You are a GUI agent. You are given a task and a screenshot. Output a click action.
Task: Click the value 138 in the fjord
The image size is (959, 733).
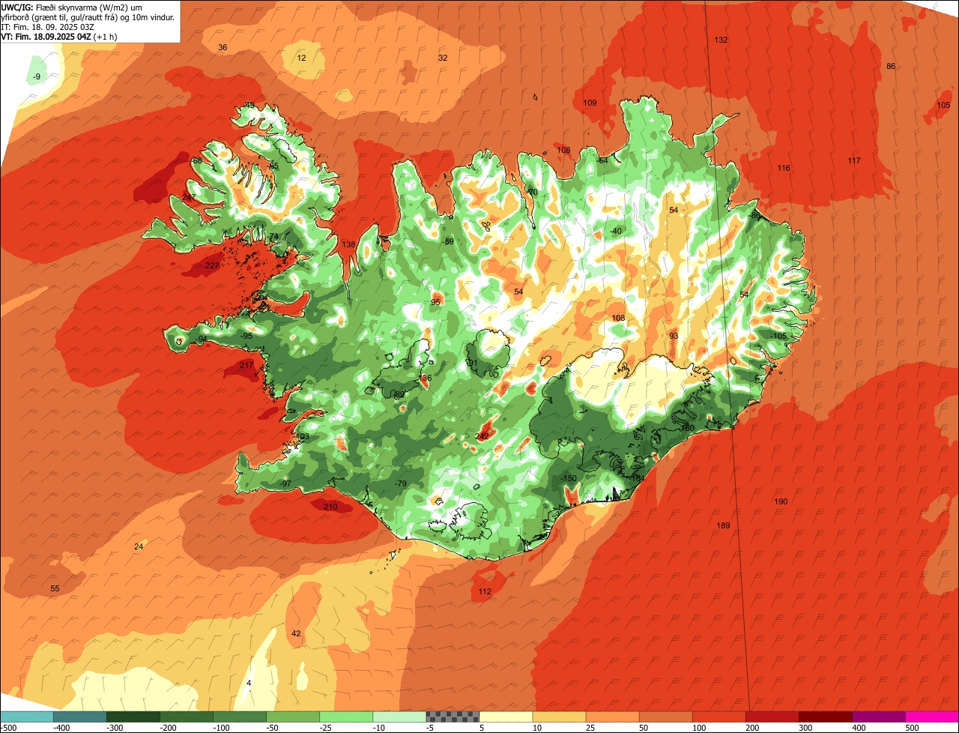point(348,245)
